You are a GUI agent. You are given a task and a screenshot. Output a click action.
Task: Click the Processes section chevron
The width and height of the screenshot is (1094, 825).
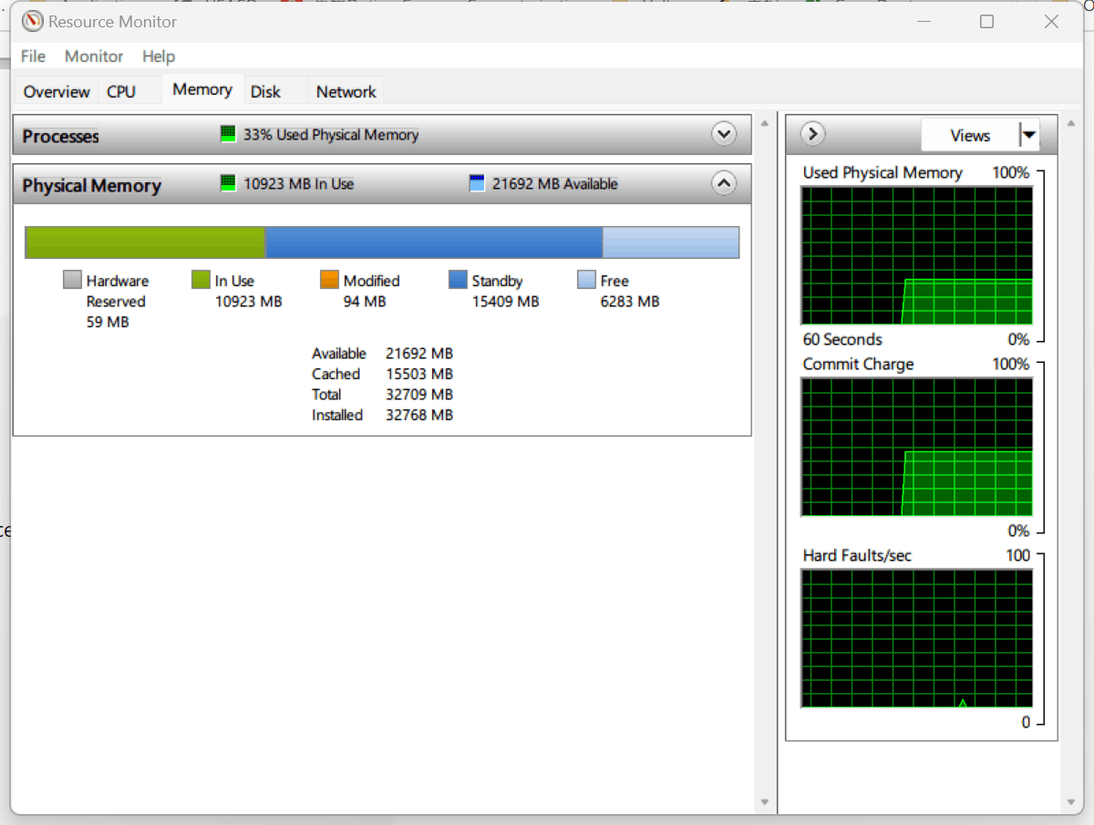(x=724, y=133)
